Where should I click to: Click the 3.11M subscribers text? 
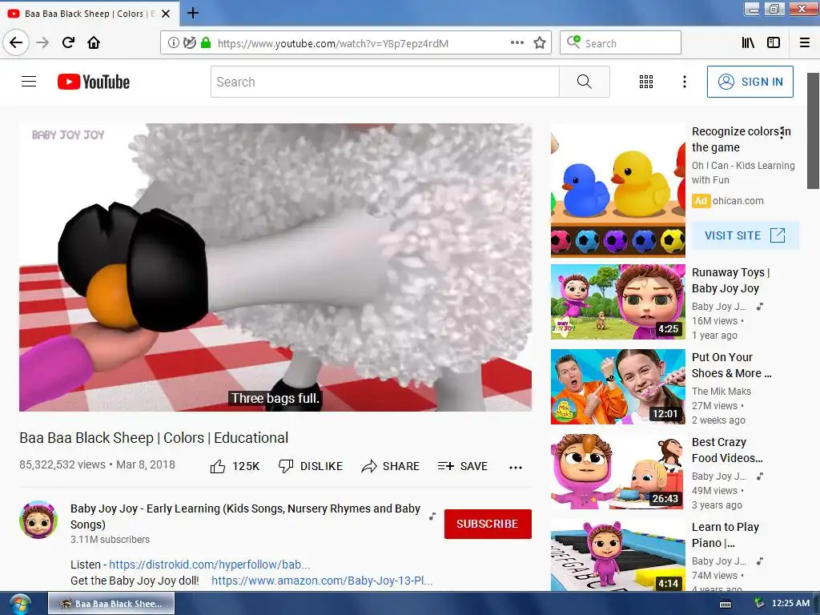(x=110, y=539)
